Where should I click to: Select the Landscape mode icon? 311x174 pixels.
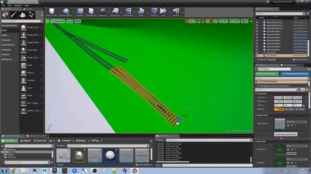point(22,15)
